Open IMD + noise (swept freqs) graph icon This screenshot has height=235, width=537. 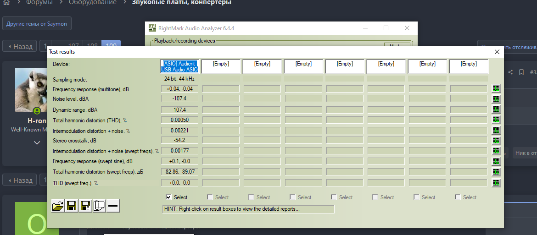point(496,151)
